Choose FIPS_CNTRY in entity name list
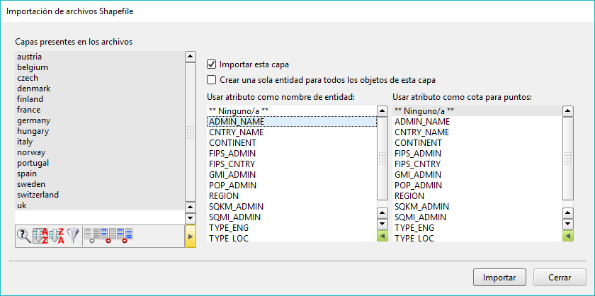Image resolution: width=595 pixels, height=296 pixels. 292,164
